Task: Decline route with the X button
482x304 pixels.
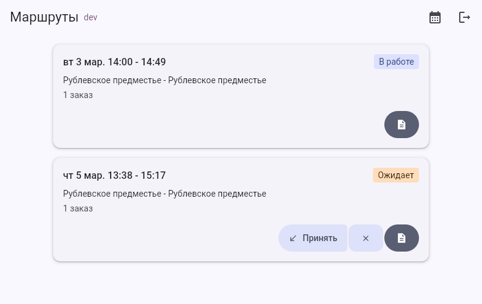Action: point(366,238)
